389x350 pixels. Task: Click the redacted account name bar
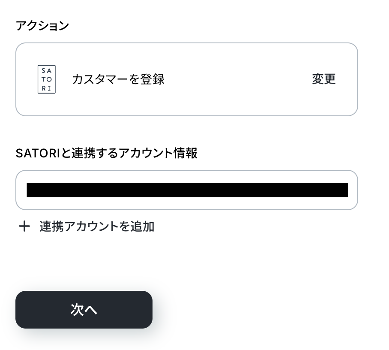187,190
